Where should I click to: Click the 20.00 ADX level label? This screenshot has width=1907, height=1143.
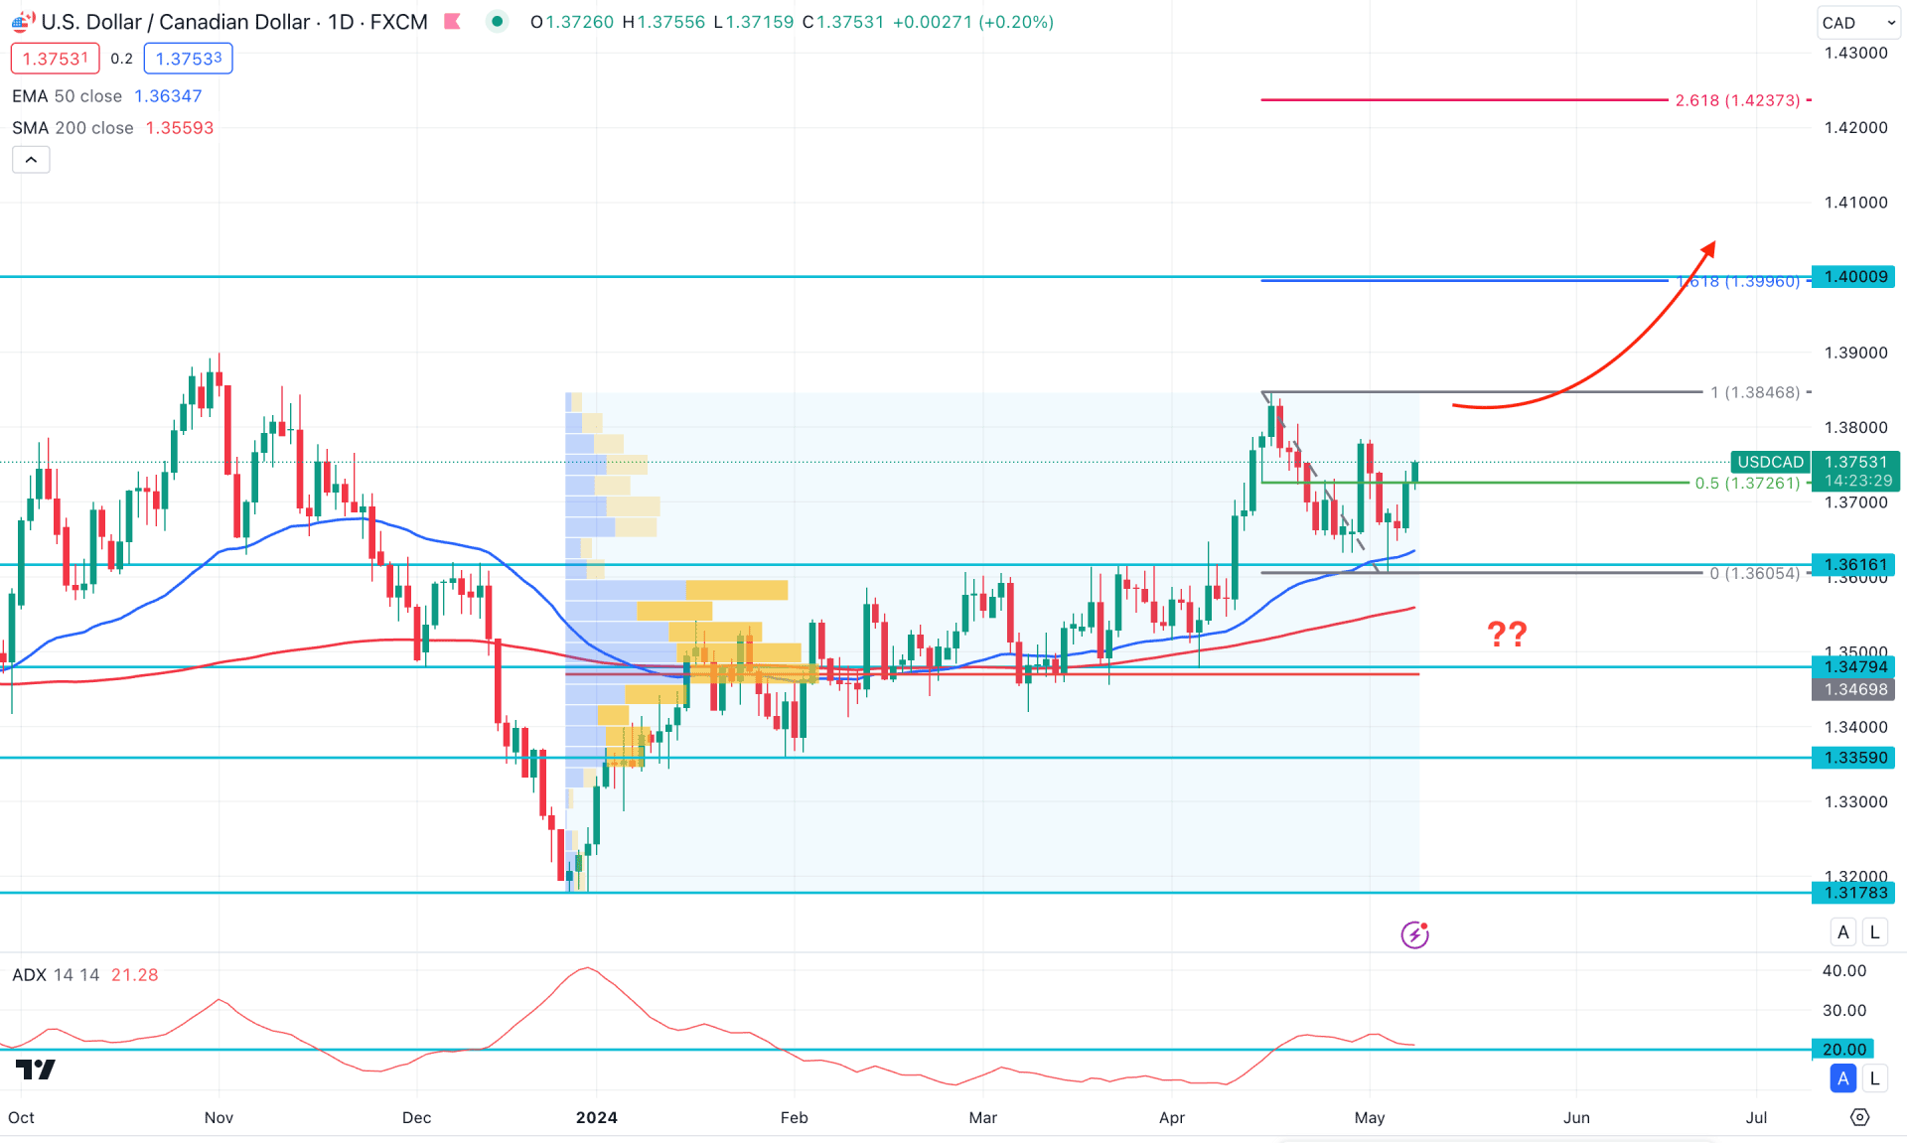pyautogui.click(x=1843, y=1050)
